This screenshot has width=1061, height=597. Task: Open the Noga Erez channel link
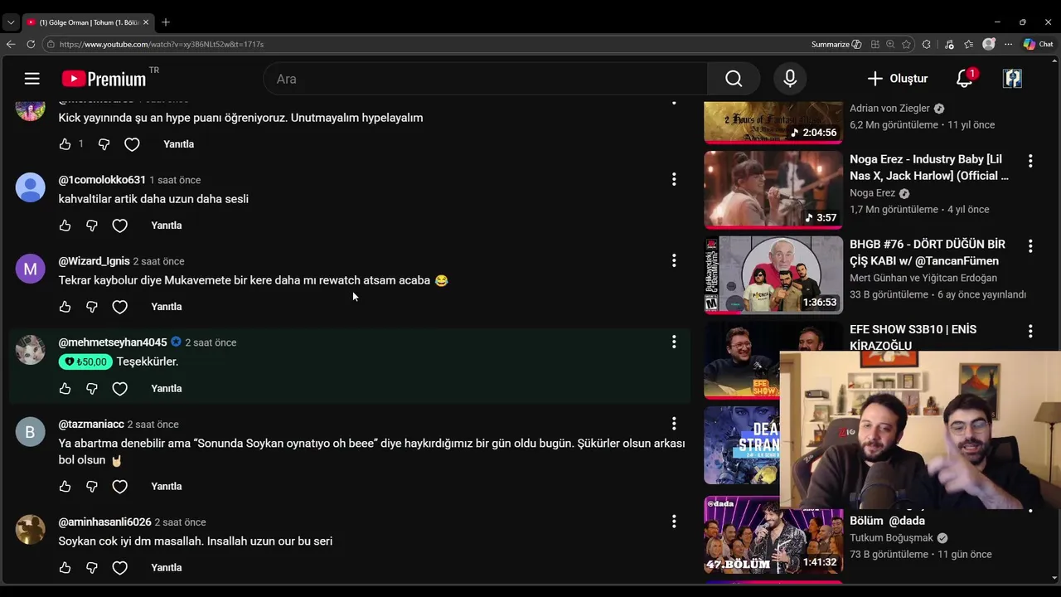pos(873,193)
